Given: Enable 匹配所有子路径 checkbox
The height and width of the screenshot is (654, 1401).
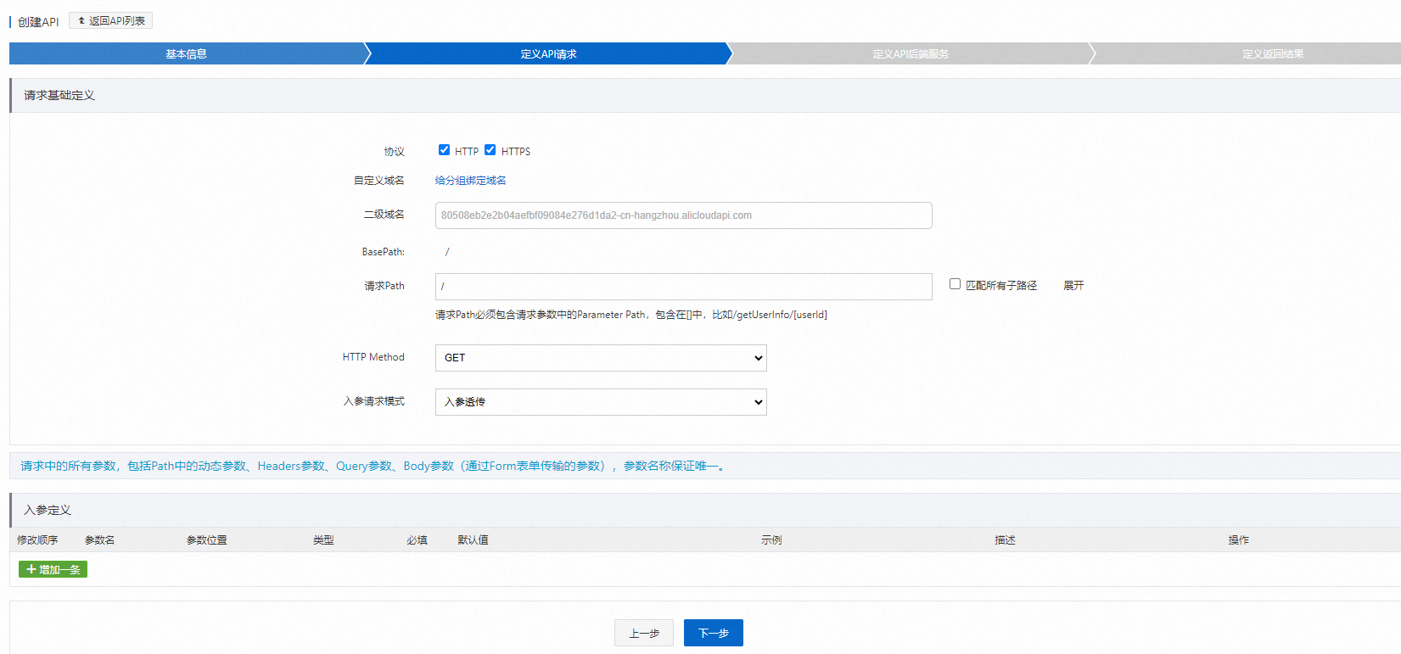Looking at the screenshot, I should 955,284.
